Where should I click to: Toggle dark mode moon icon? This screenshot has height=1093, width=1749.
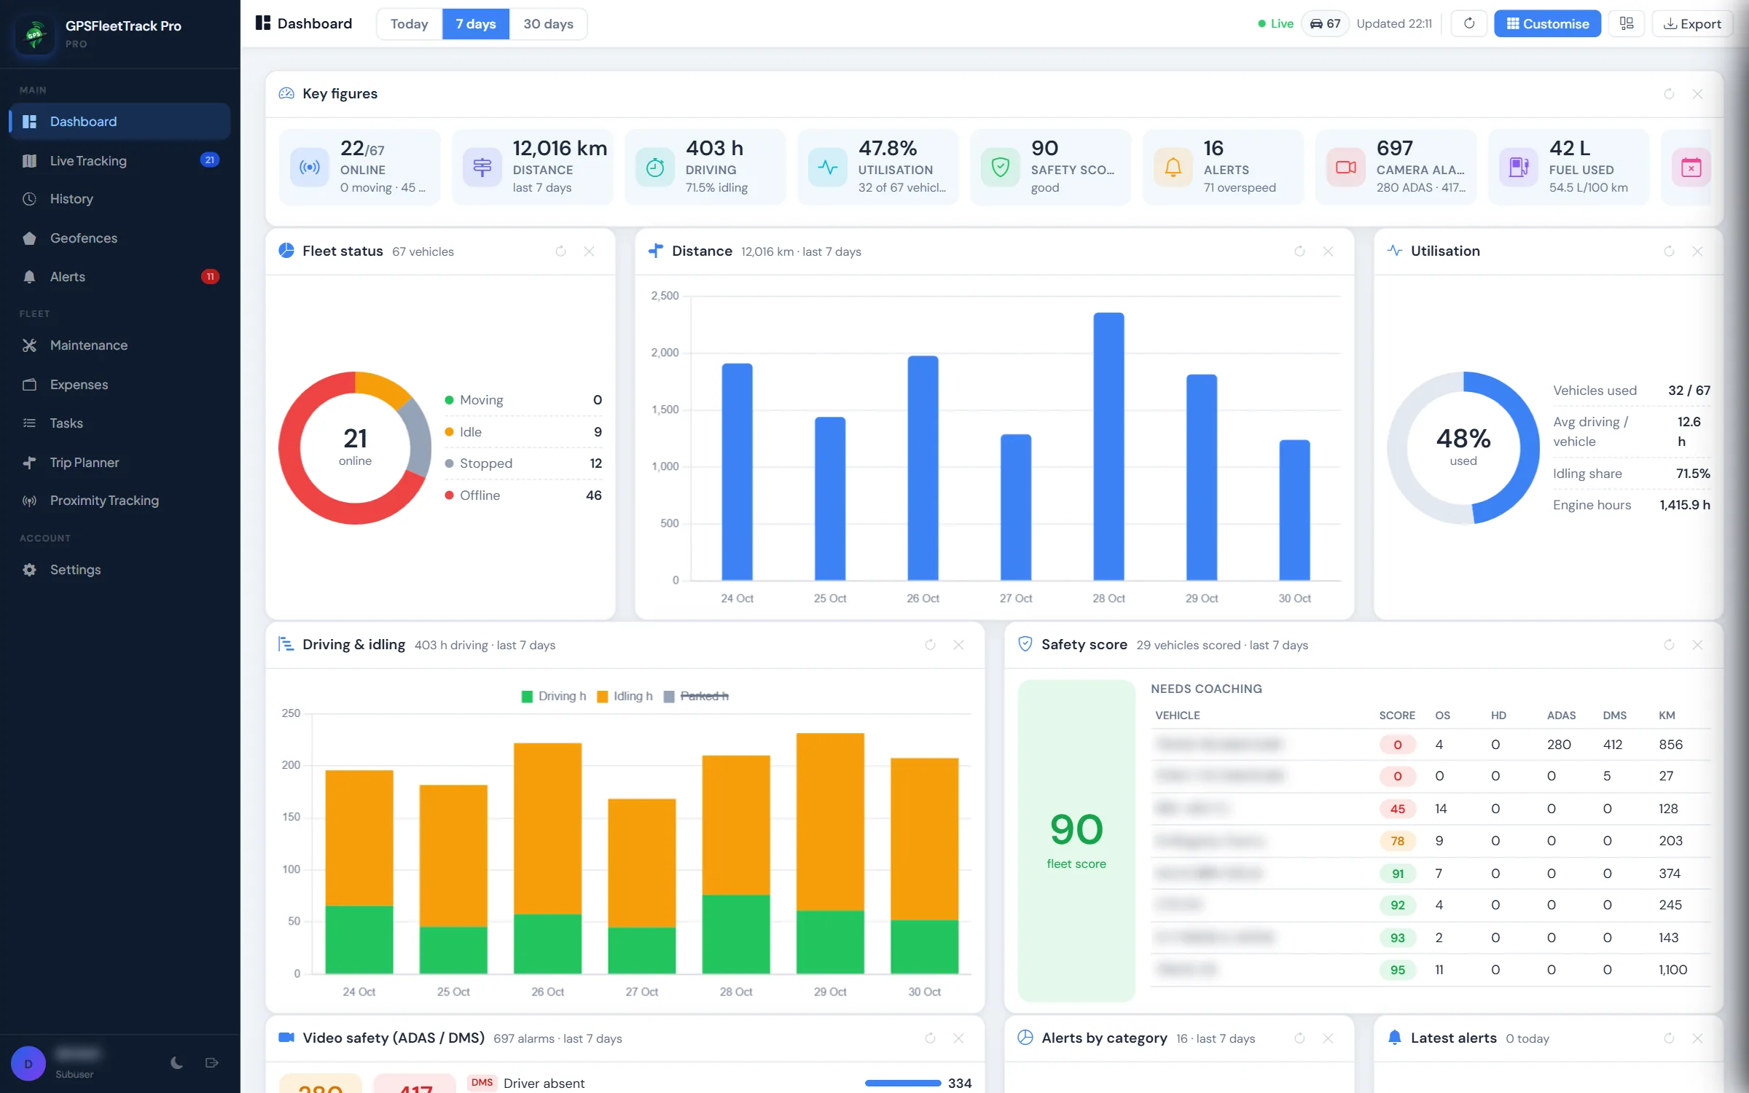[176, 1063]
